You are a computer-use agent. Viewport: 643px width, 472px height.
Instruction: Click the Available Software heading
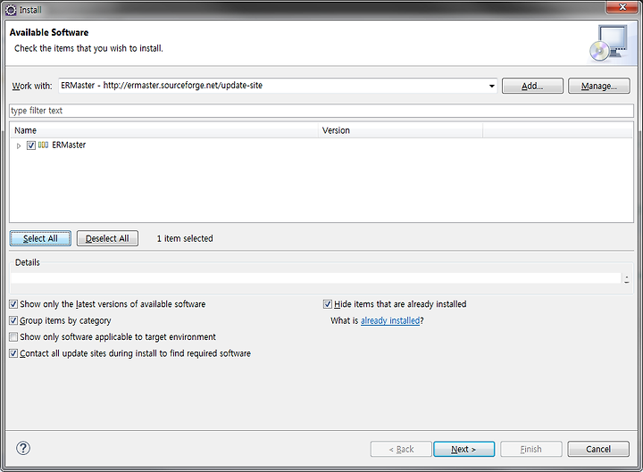(x=49, y=32)
